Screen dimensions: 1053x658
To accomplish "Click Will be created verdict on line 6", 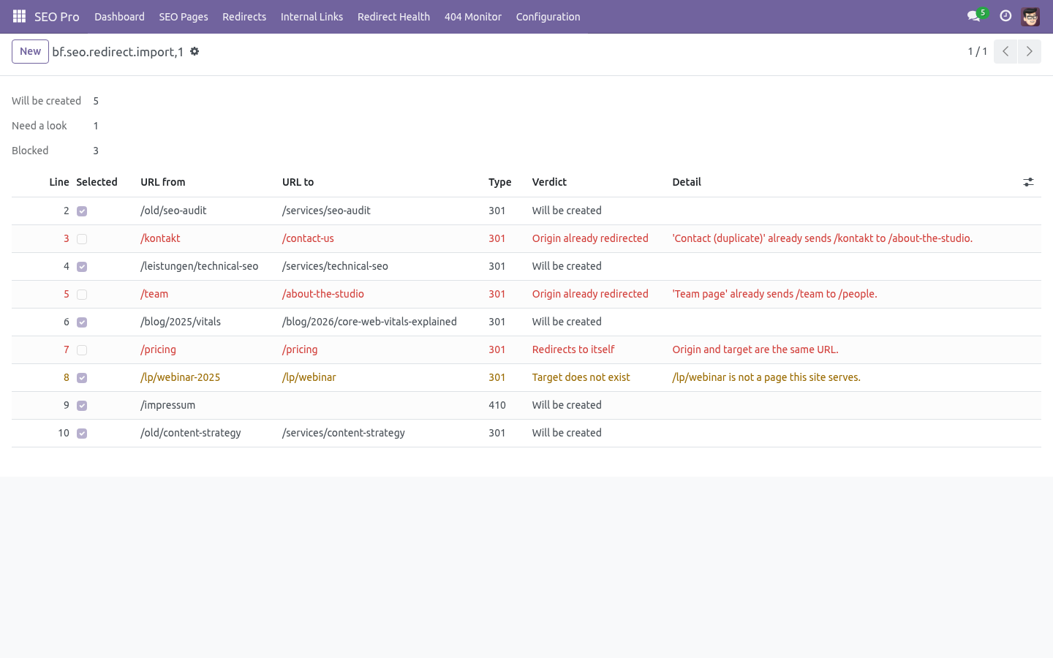I will (567, 322).
